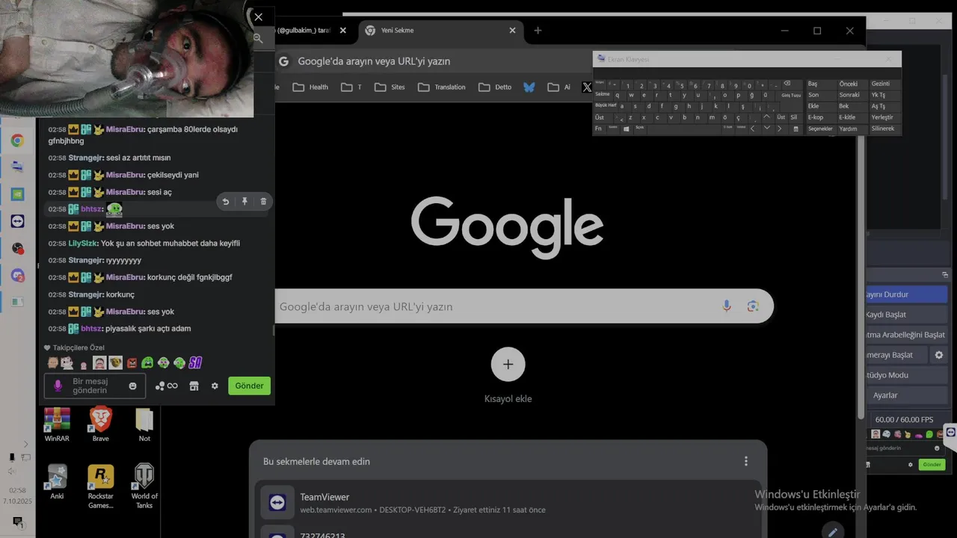This screenshot has width=957, height=538.
Task: Open World of Tanks desktop icon
Action: (144, 487)
